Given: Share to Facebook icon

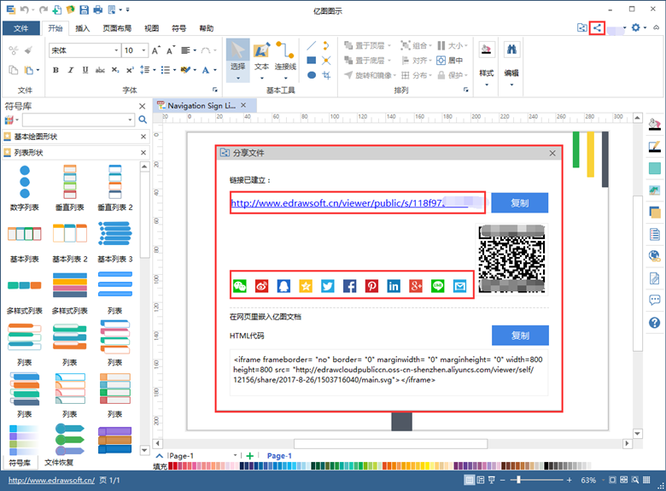Looking at the screenshot, I should pos(349,286).
